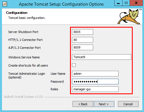Screen dimensions: 144x112
Task: Click the 'Configuration' heading
Action: click(x=17, y=13)
